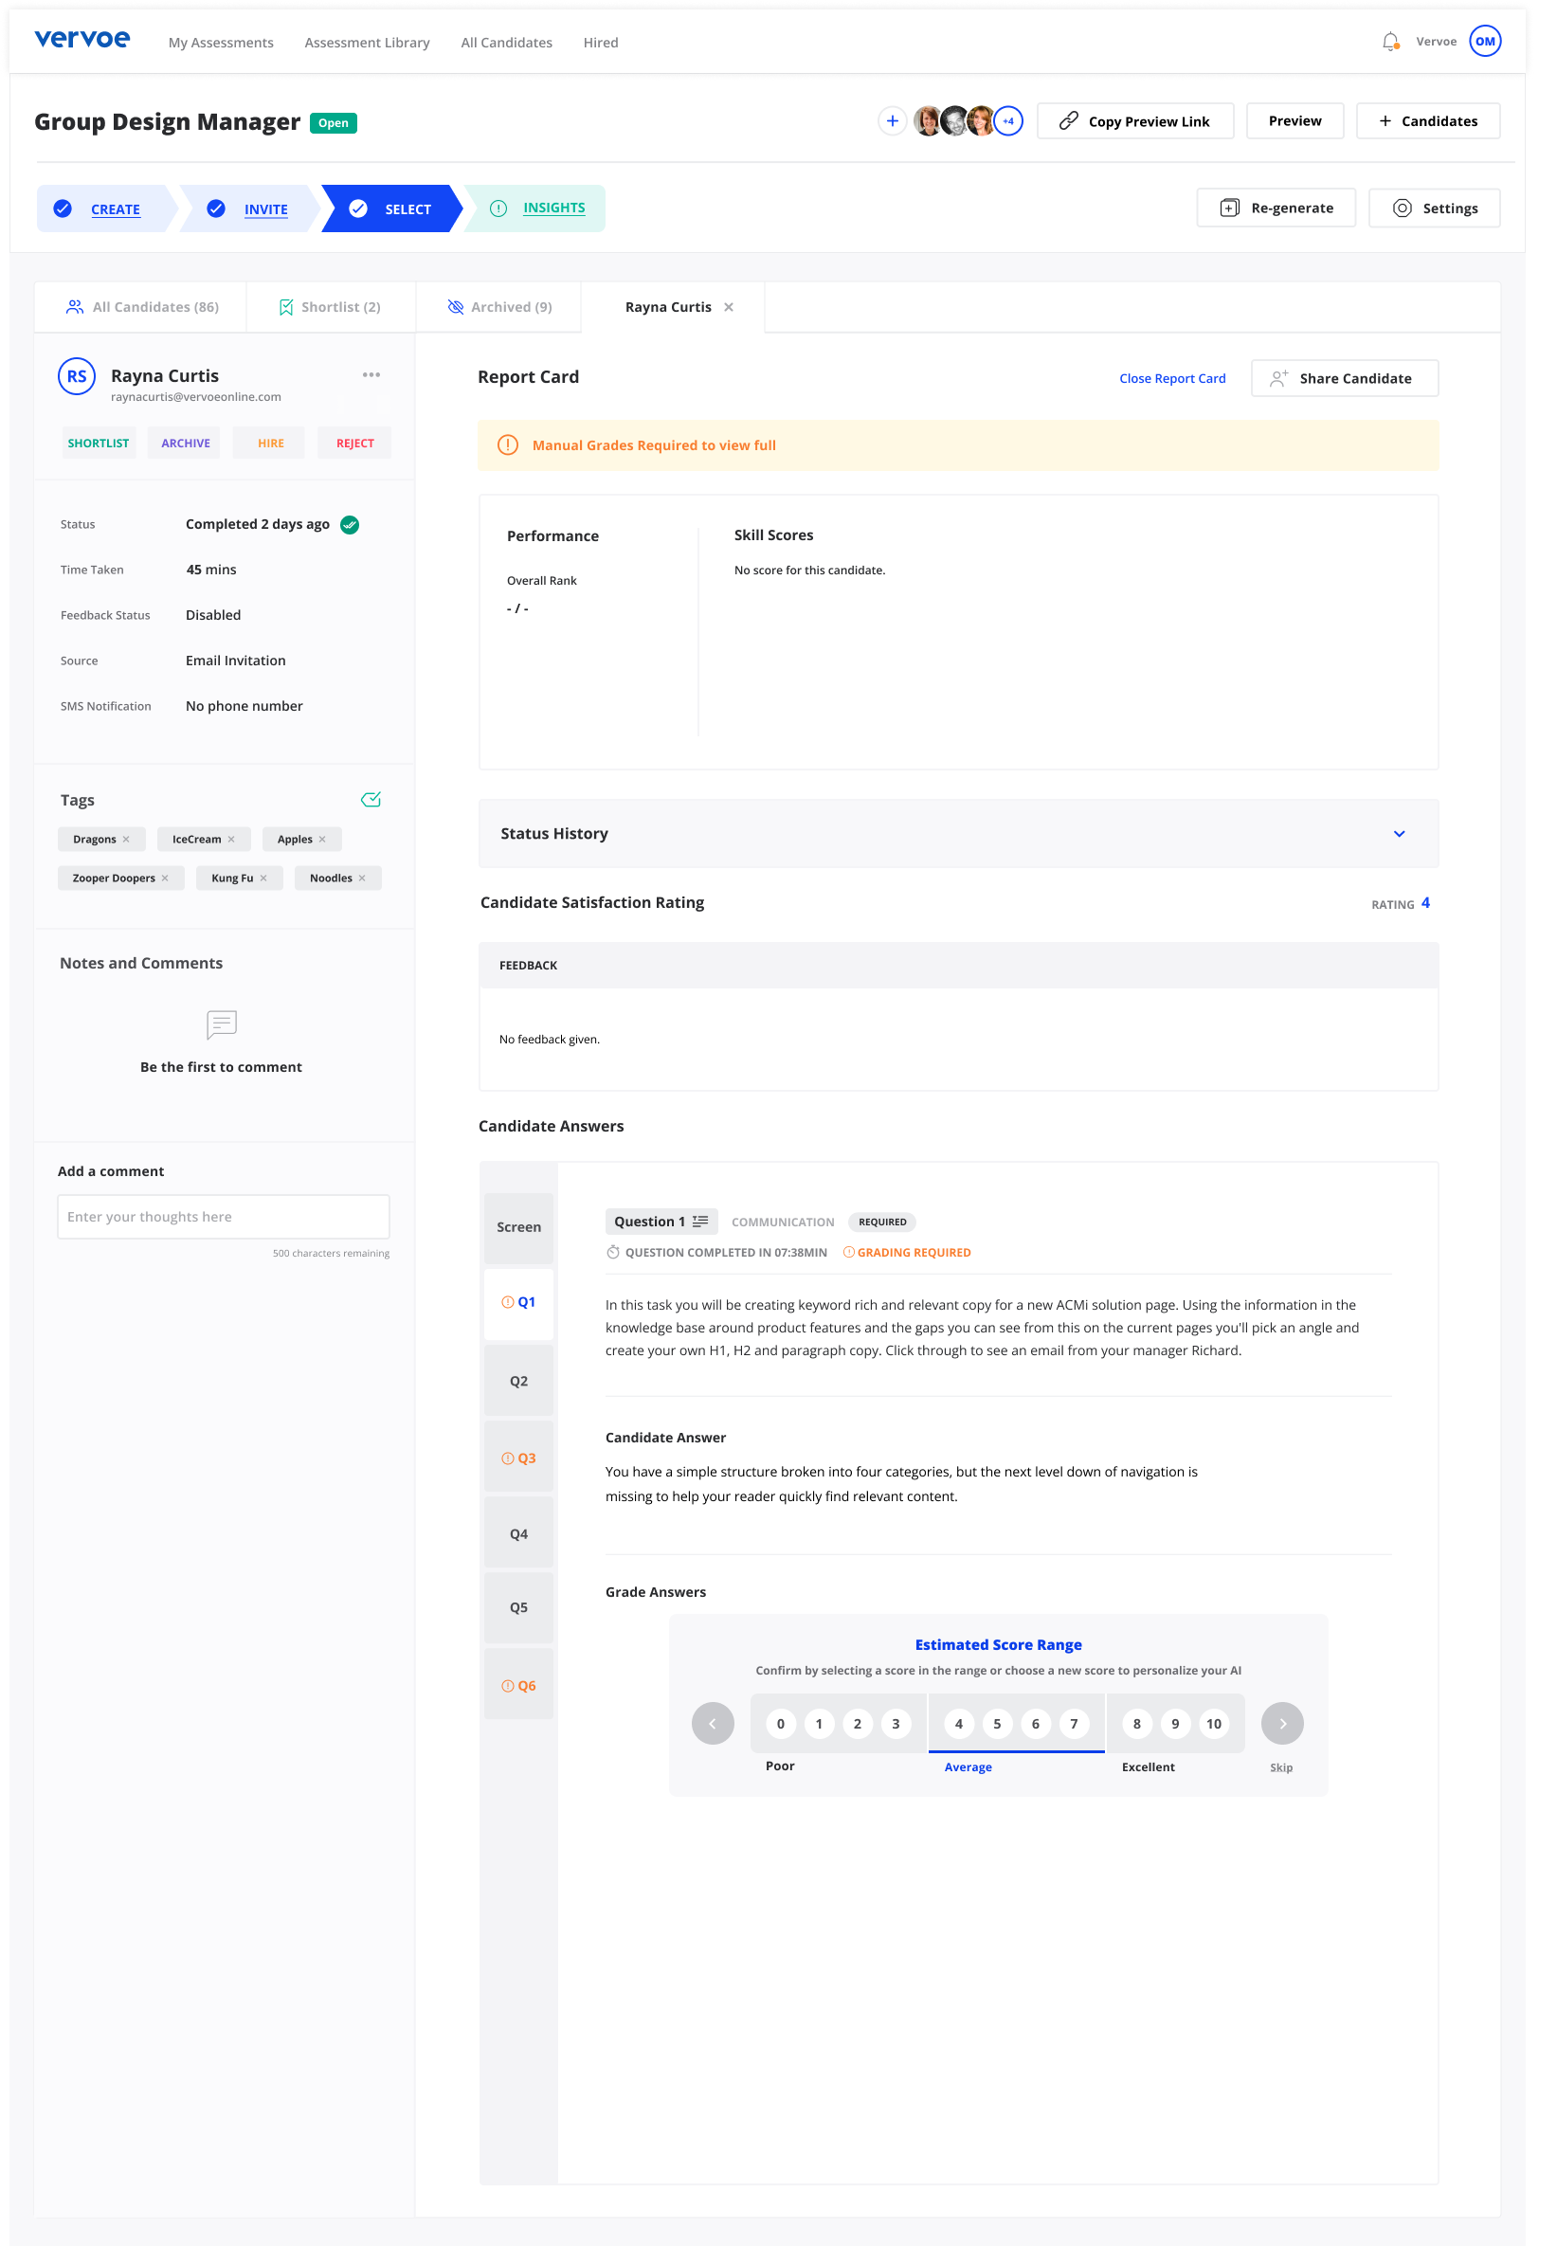
Task: Jump to question Q3 in answers list
Action: point(519,1458)
